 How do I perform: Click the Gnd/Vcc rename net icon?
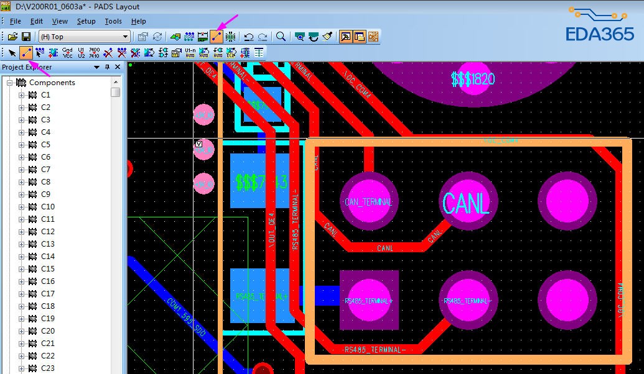[67, 53]
